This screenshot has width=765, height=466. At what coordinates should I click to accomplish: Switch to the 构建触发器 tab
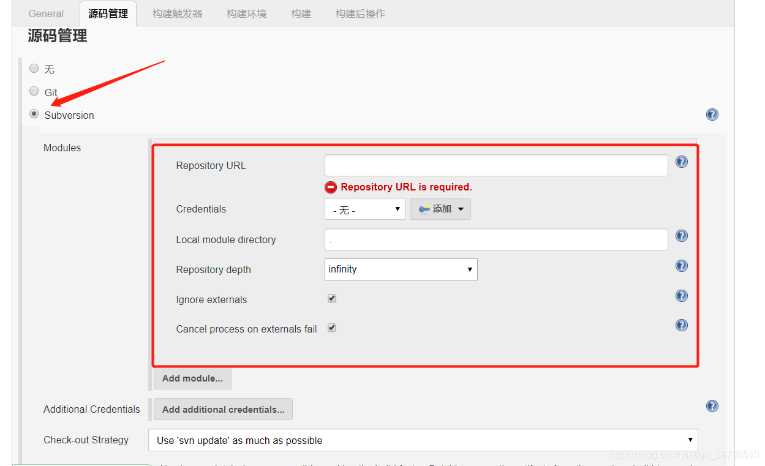[x=178, y=13]
